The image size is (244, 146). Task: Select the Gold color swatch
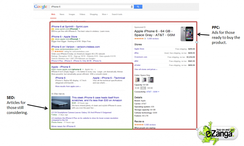point(137,80)
